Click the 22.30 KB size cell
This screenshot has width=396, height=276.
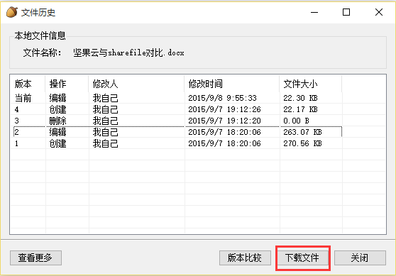click(300, 98)
